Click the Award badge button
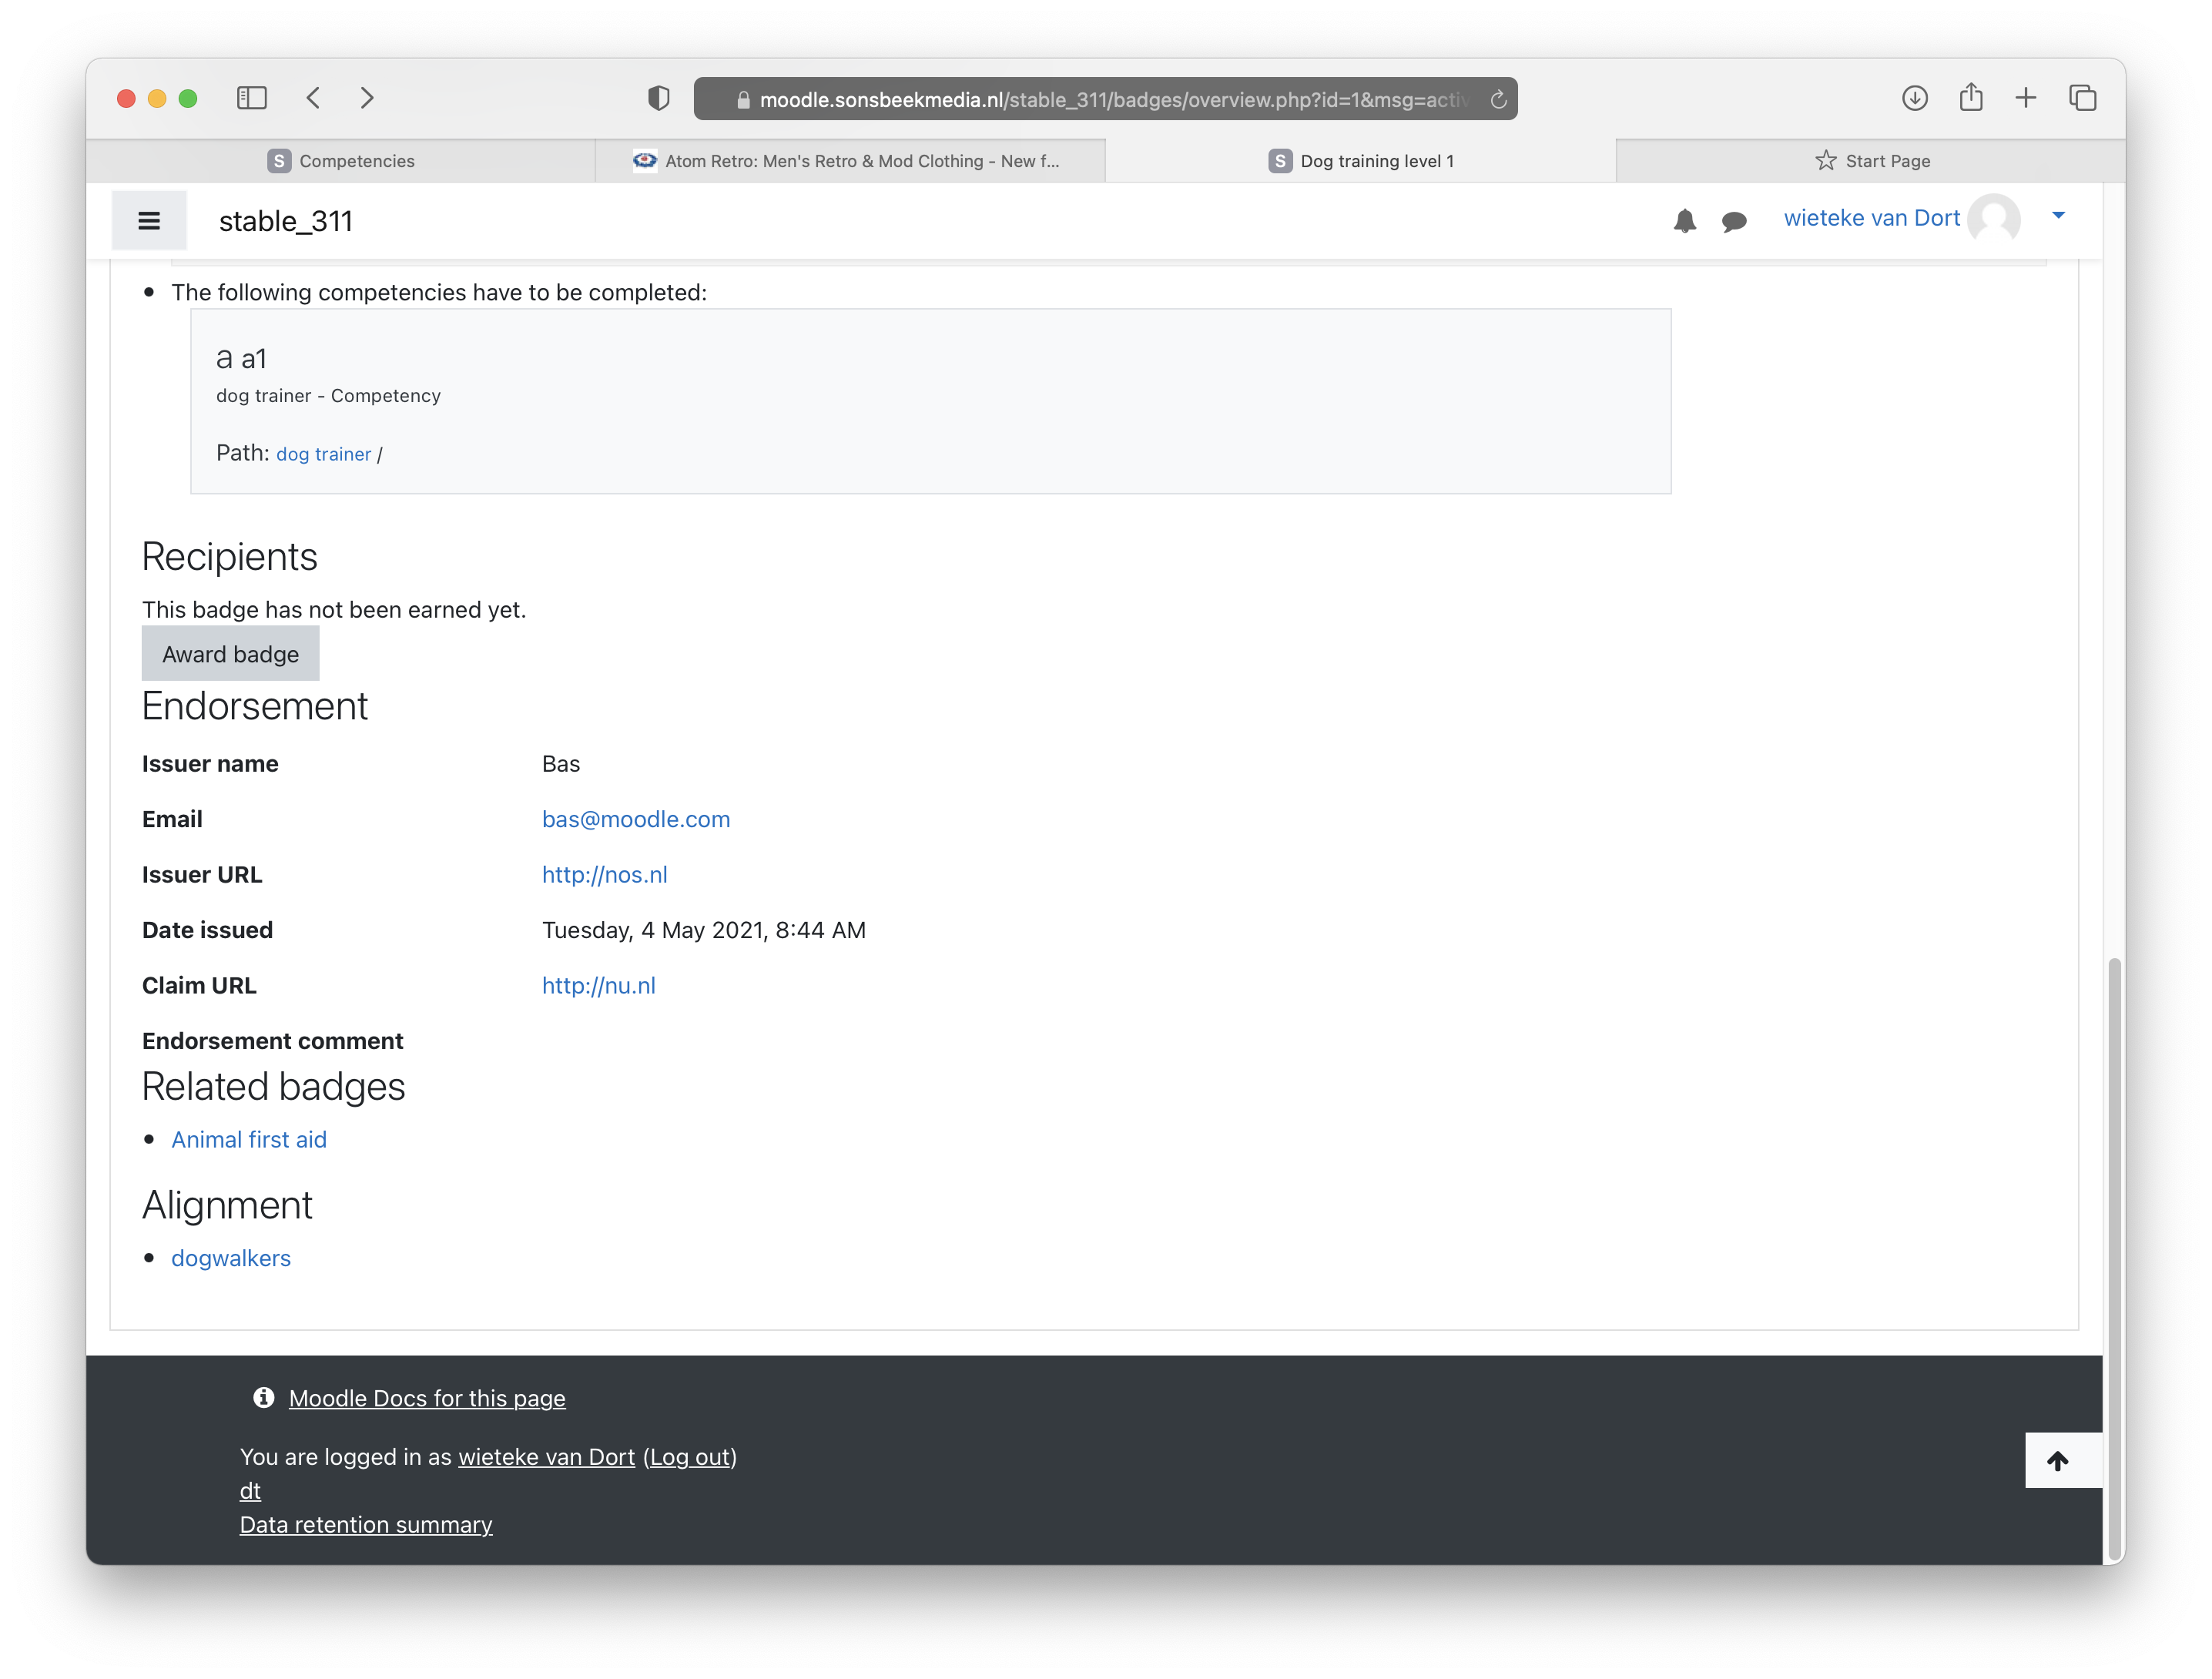2212x1679 pixels. coord(230,654)
